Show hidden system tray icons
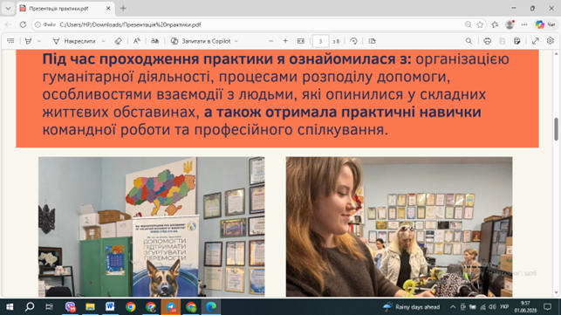The width and height of the screenshot is (561, 315). pyautogui.click(x=453, y=307)
